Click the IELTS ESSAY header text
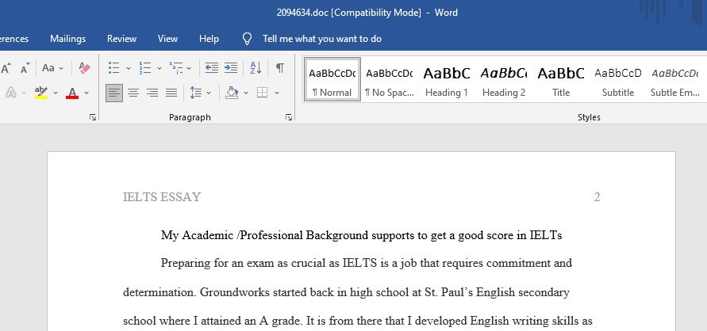Image resolution: width=707 pixels, height=331 pixels. pos(162,197)
